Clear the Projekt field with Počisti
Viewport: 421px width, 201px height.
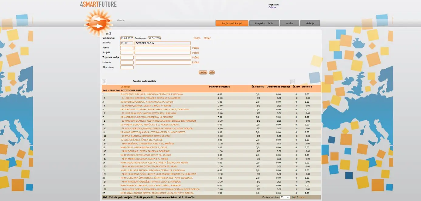196,53
